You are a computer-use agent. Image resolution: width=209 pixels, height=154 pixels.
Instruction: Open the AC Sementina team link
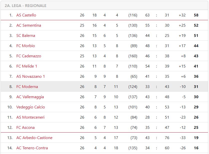(x=29, y=25)
